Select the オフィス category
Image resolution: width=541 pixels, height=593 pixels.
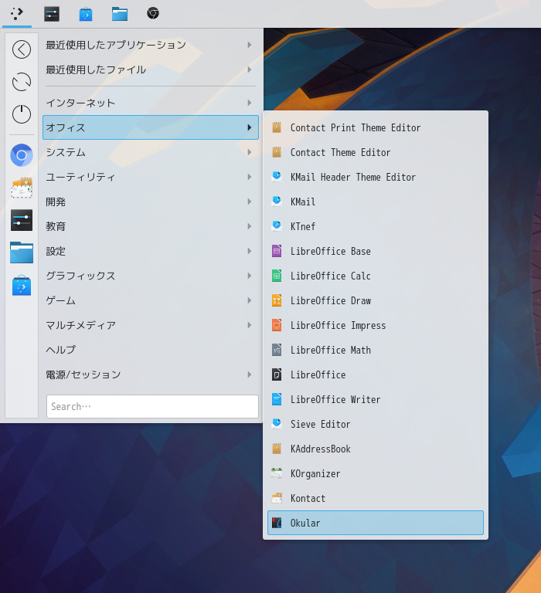151,127
